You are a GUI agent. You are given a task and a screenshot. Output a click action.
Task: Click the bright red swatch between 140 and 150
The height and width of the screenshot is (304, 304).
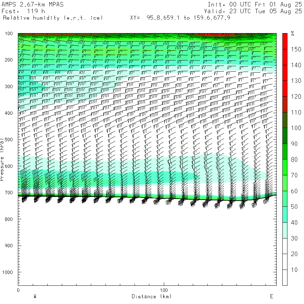tap(285, 57)
